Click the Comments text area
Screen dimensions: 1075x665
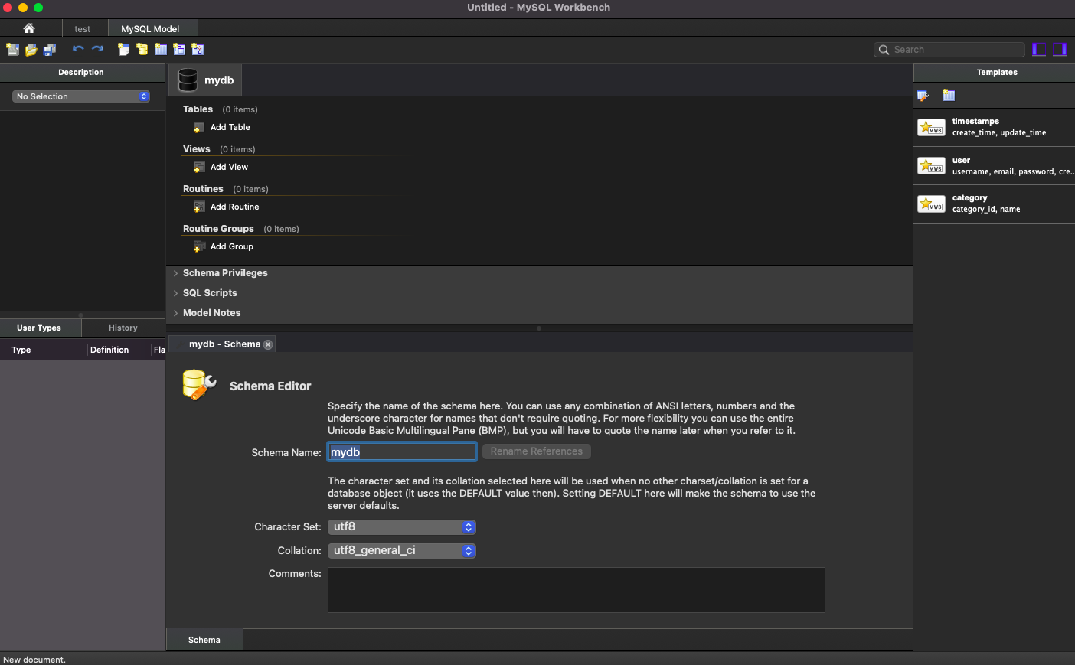[577, 590]
